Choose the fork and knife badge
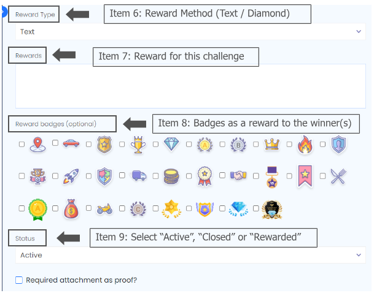 [x=338, y=177]
